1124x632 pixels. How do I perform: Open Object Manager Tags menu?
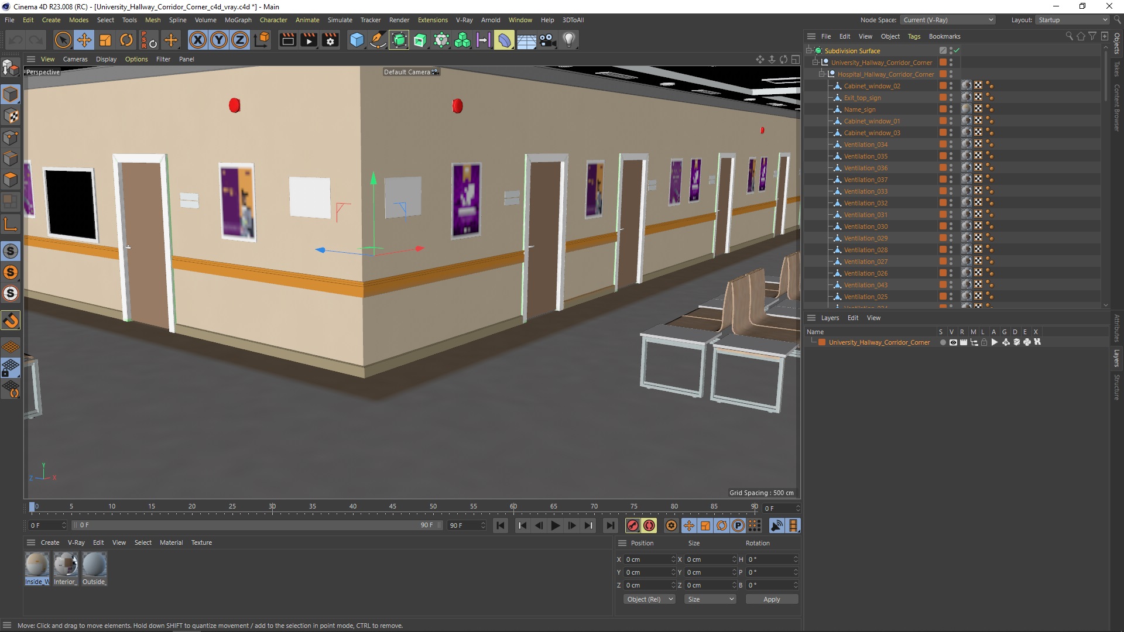pos(914,36)
